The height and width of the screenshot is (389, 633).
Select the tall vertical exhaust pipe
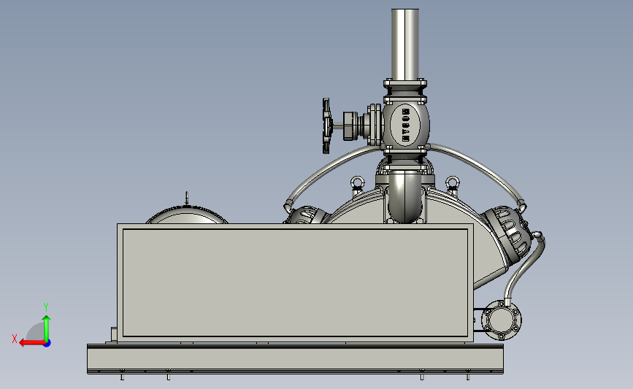(x=405, y=45)
